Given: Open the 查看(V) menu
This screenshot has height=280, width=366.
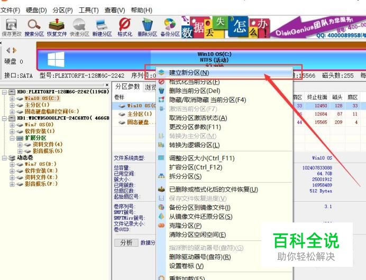Looking at the screenshot, I should point(115,10).
